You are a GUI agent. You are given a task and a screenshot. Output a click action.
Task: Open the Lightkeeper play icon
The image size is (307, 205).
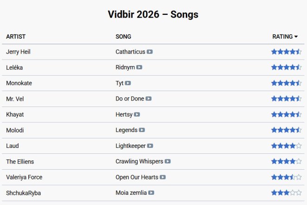click(x=150, y=146)
